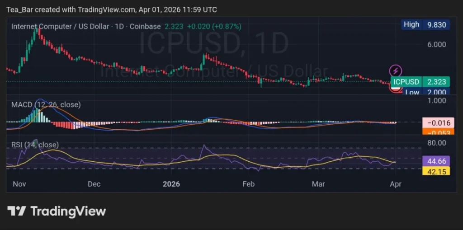Screen dimensions: 463x230
Task: Open the MACD (12, 26, close) indicator legend
Action: (46, 105)
